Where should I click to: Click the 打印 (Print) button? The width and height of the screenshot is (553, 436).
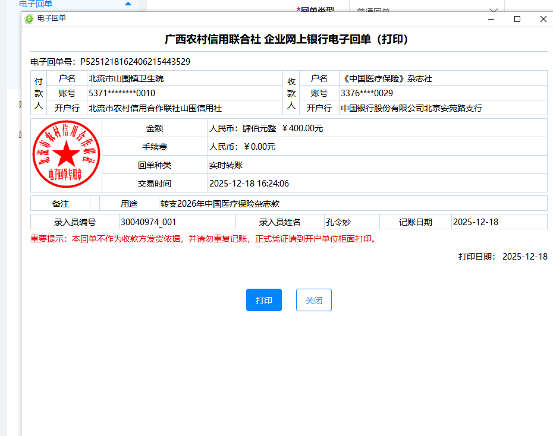coord(263,300)
